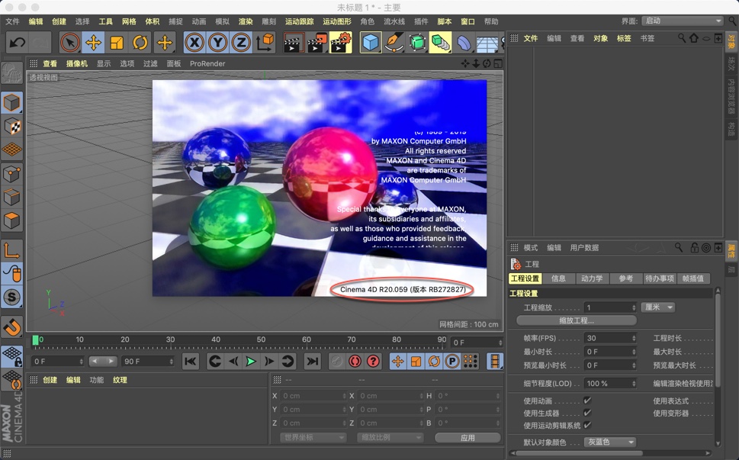Open the 厘米 units dropdown

point(658,307)
